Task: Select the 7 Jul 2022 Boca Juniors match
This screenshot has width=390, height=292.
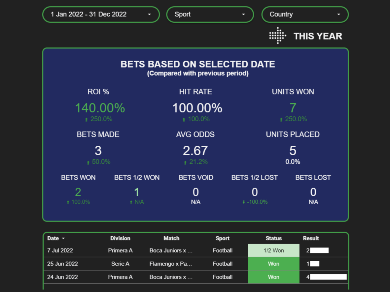Action: click(170, 250)
